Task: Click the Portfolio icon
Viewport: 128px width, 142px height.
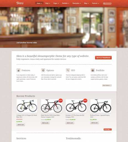Action: 93,70
